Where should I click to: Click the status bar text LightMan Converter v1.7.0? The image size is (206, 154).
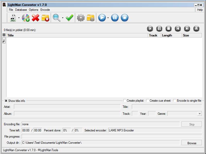(x=19, y=150)
